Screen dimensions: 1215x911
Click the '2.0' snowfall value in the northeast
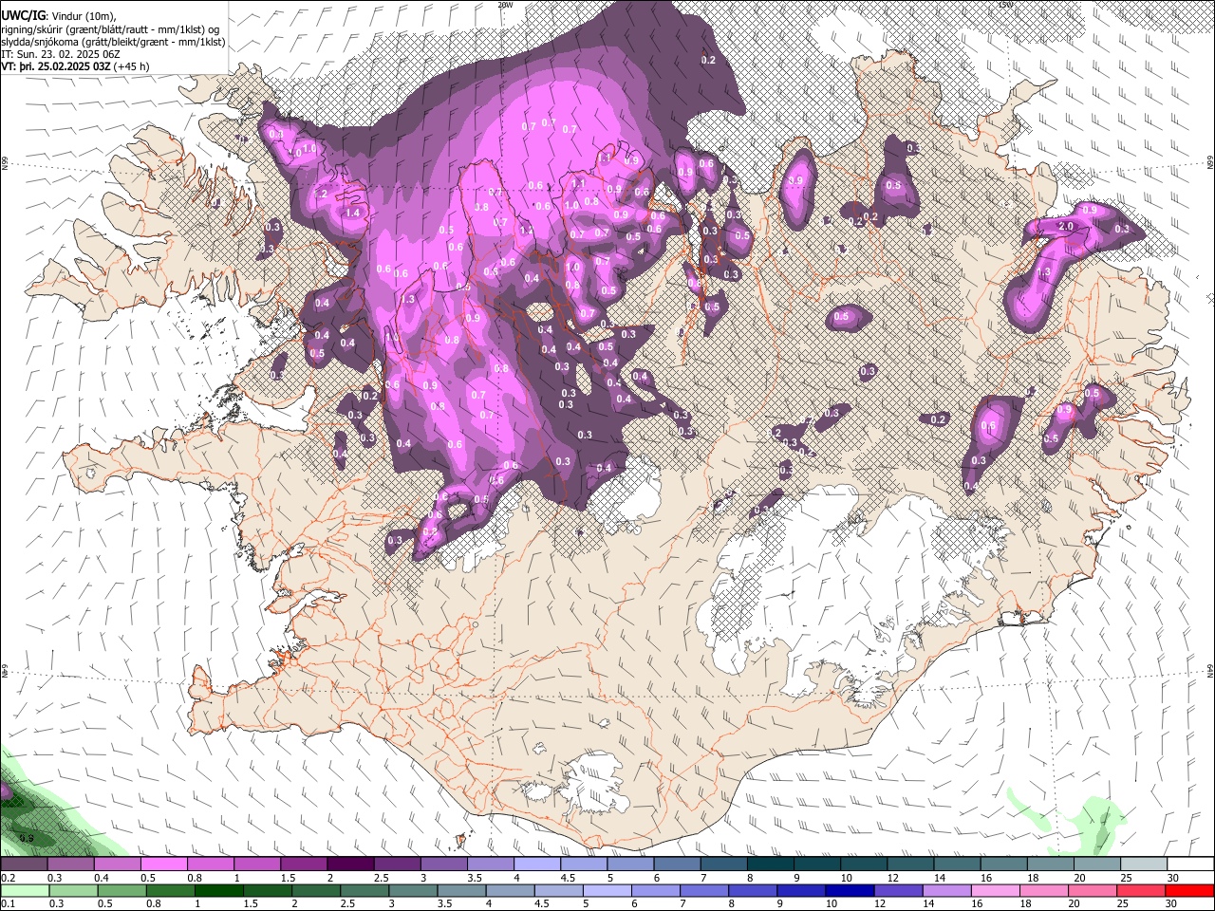tap(1066, 227)
